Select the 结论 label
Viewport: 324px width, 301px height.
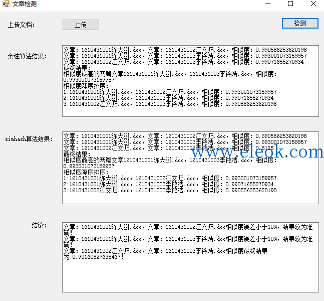(x=39, y=225)
